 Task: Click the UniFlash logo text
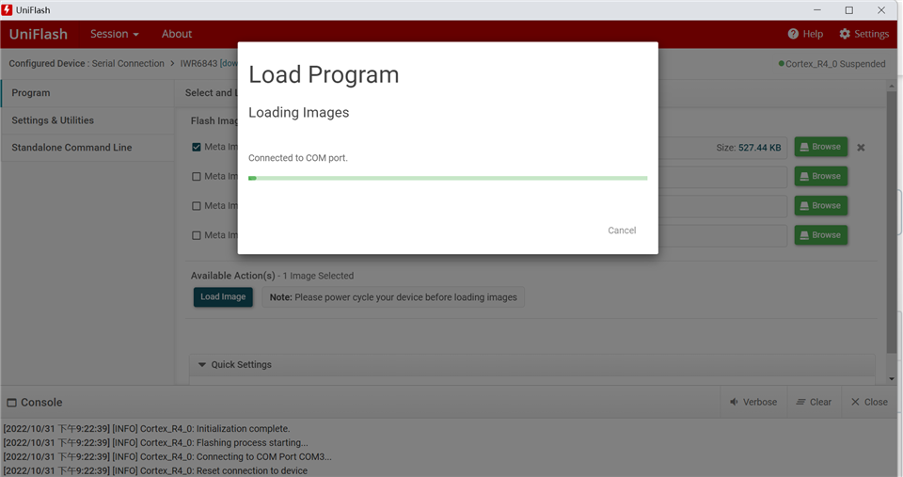[39, 34]
